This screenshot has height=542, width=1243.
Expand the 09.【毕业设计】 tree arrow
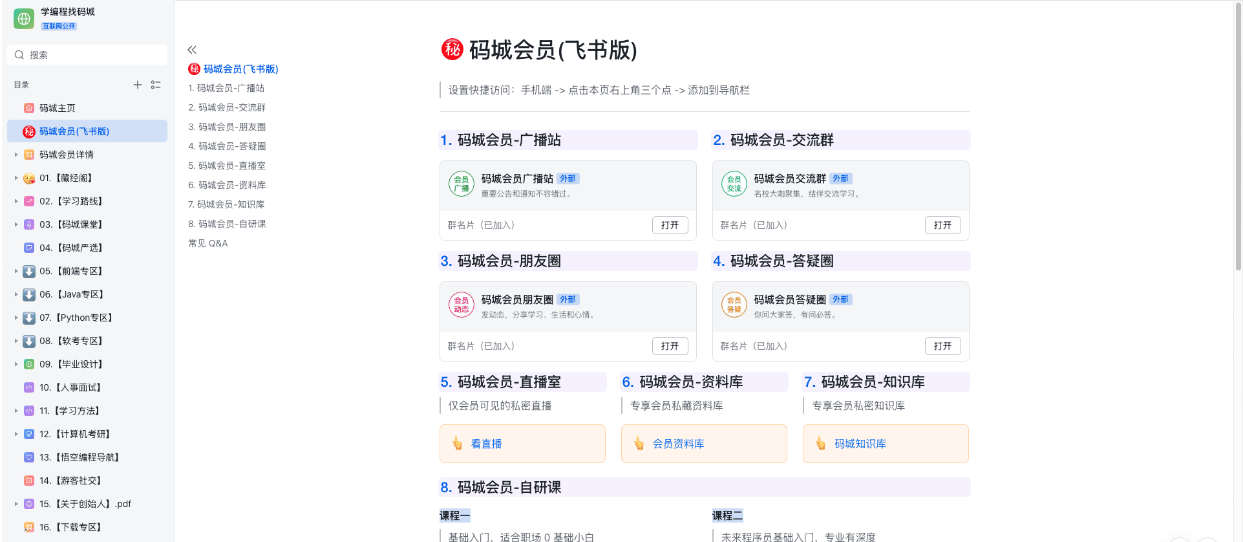click(x=16, y=364)
